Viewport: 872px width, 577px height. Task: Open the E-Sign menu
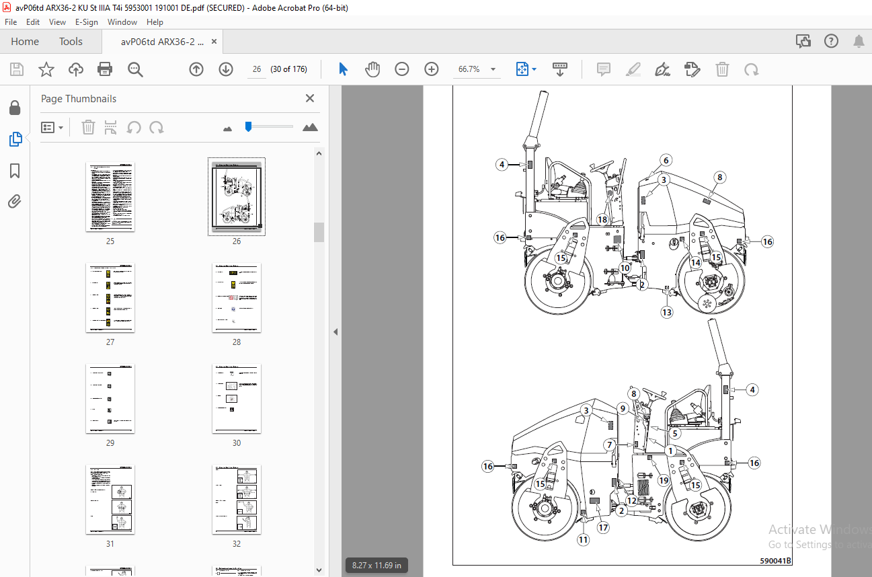tap(87, 22)
